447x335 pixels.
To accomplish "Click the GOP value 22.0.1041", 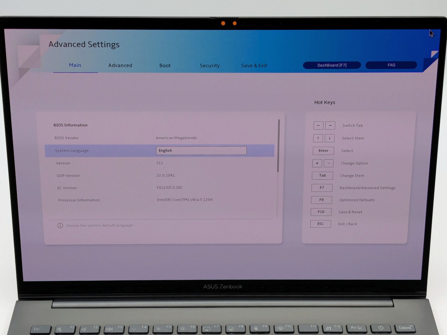I will pos(165,175).
